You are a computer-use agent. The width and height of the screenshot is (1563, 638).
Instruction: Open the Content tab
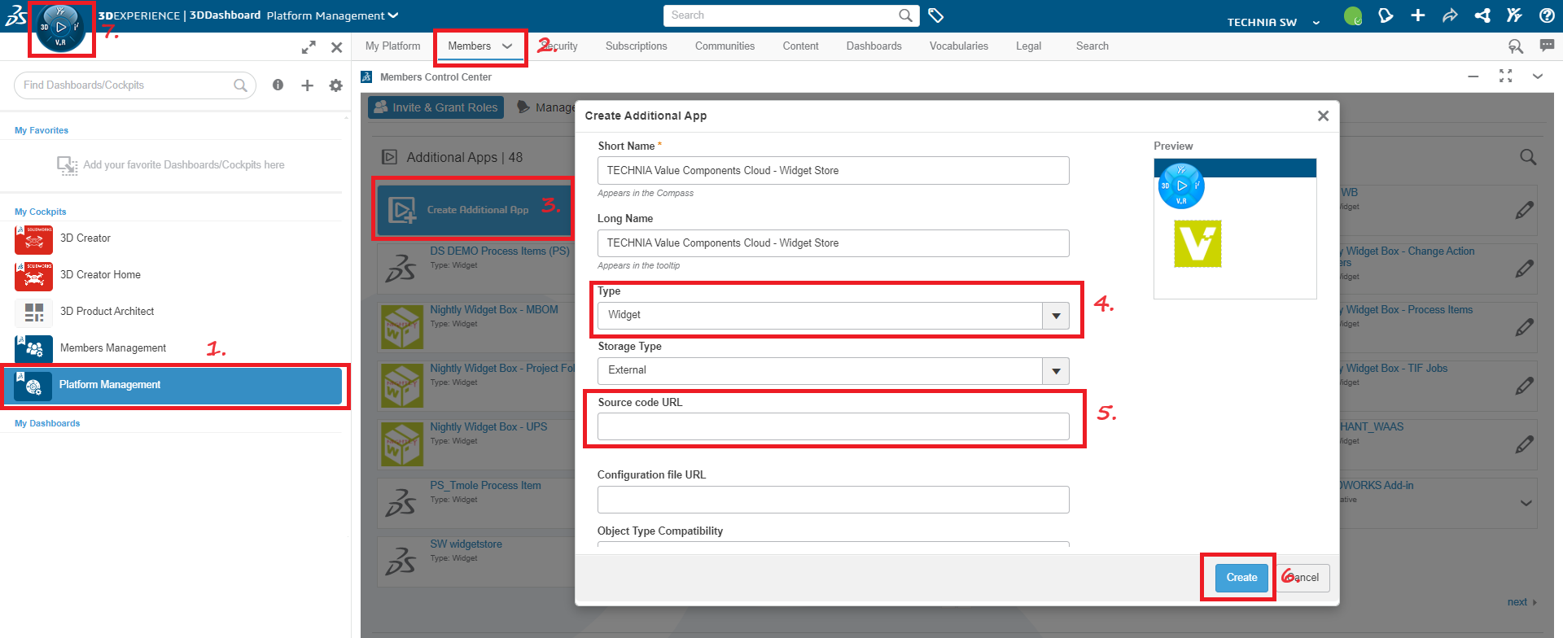(800, 46)
